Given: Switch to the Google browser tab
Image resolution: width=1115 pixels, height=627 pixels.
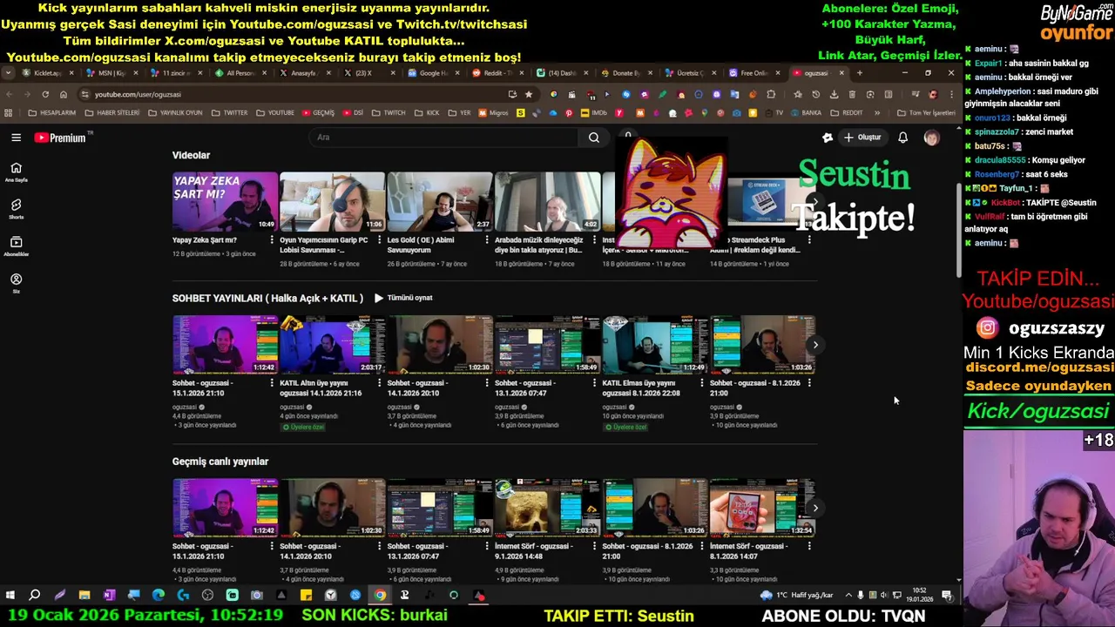Looking at the screenshot, I should [x=433, y=73].
